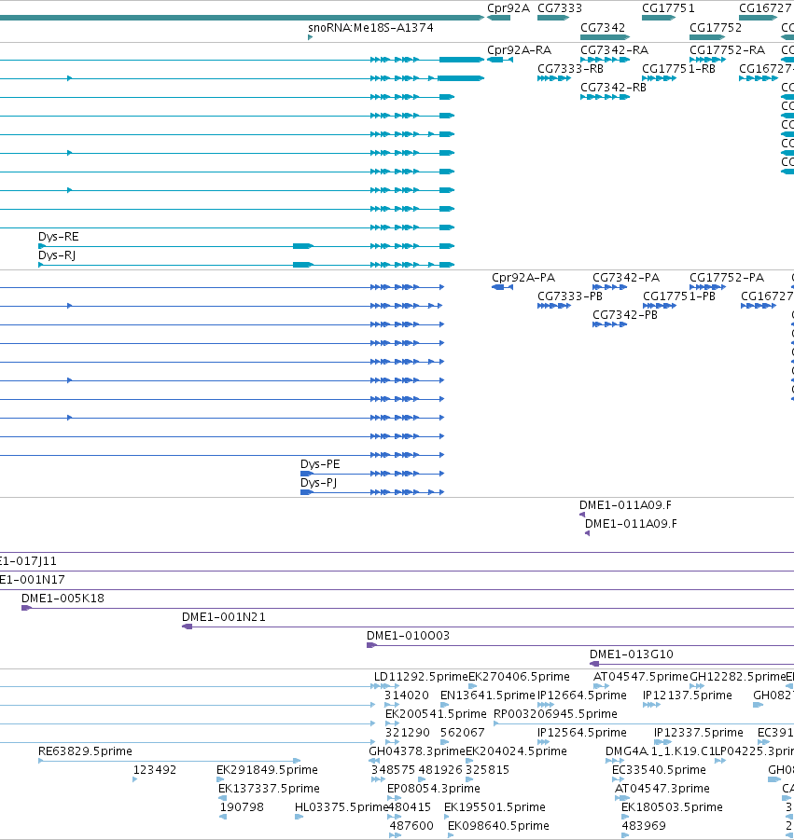Screen dimensions: 794x840
Task: Select the Dys-RJ transcript label
Action: [56, 255]
